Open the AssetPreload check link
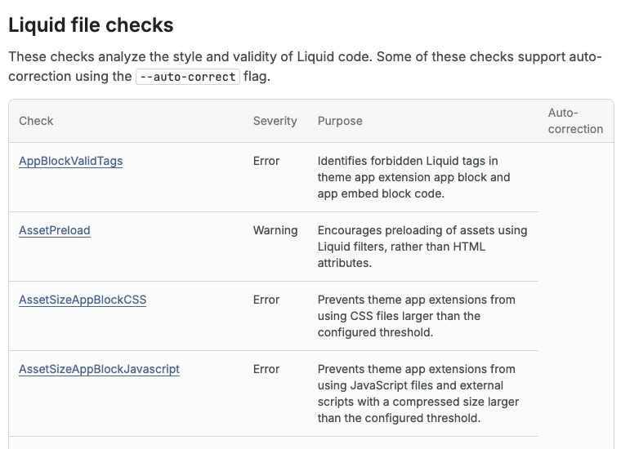 pyautogui.click(x=55, y=230)
